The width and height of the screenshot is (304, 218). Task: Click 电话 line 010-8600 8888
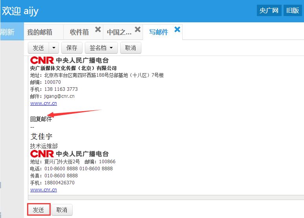click(71, 169)
